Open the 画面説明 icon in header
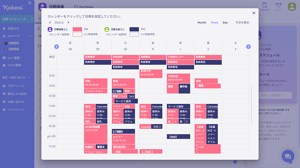The width and height of the screenshot is (300, 168). [x=264, y=7]
